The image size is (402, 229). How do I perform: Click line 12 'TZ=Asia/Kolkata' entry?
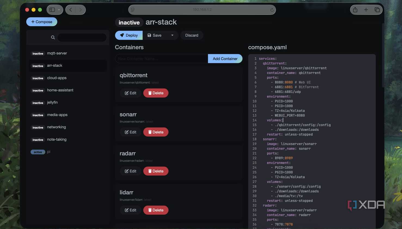(290, 111)
